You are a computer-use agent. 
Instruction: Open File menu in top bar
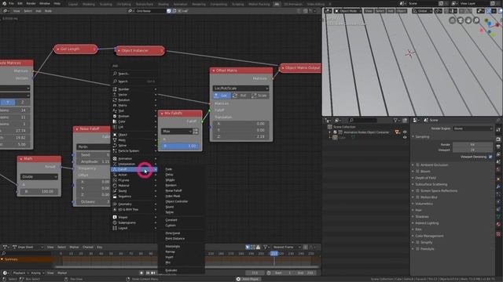tap(11, 3)
